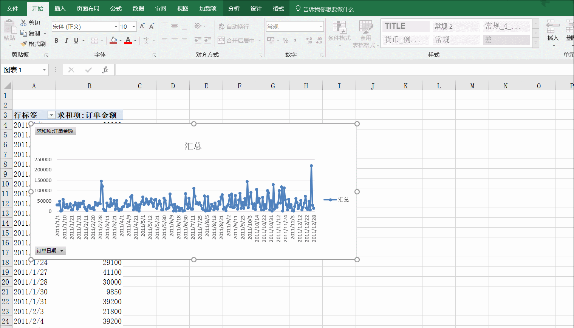The width and height of the screenshot is (574, 328).
Task: Center text horizontally
Action: pyautogui.click(x=175, y=40)
